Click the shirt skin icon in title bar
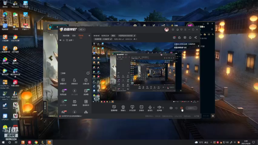Viewport: 258px width, 145px height. point(181,30)
